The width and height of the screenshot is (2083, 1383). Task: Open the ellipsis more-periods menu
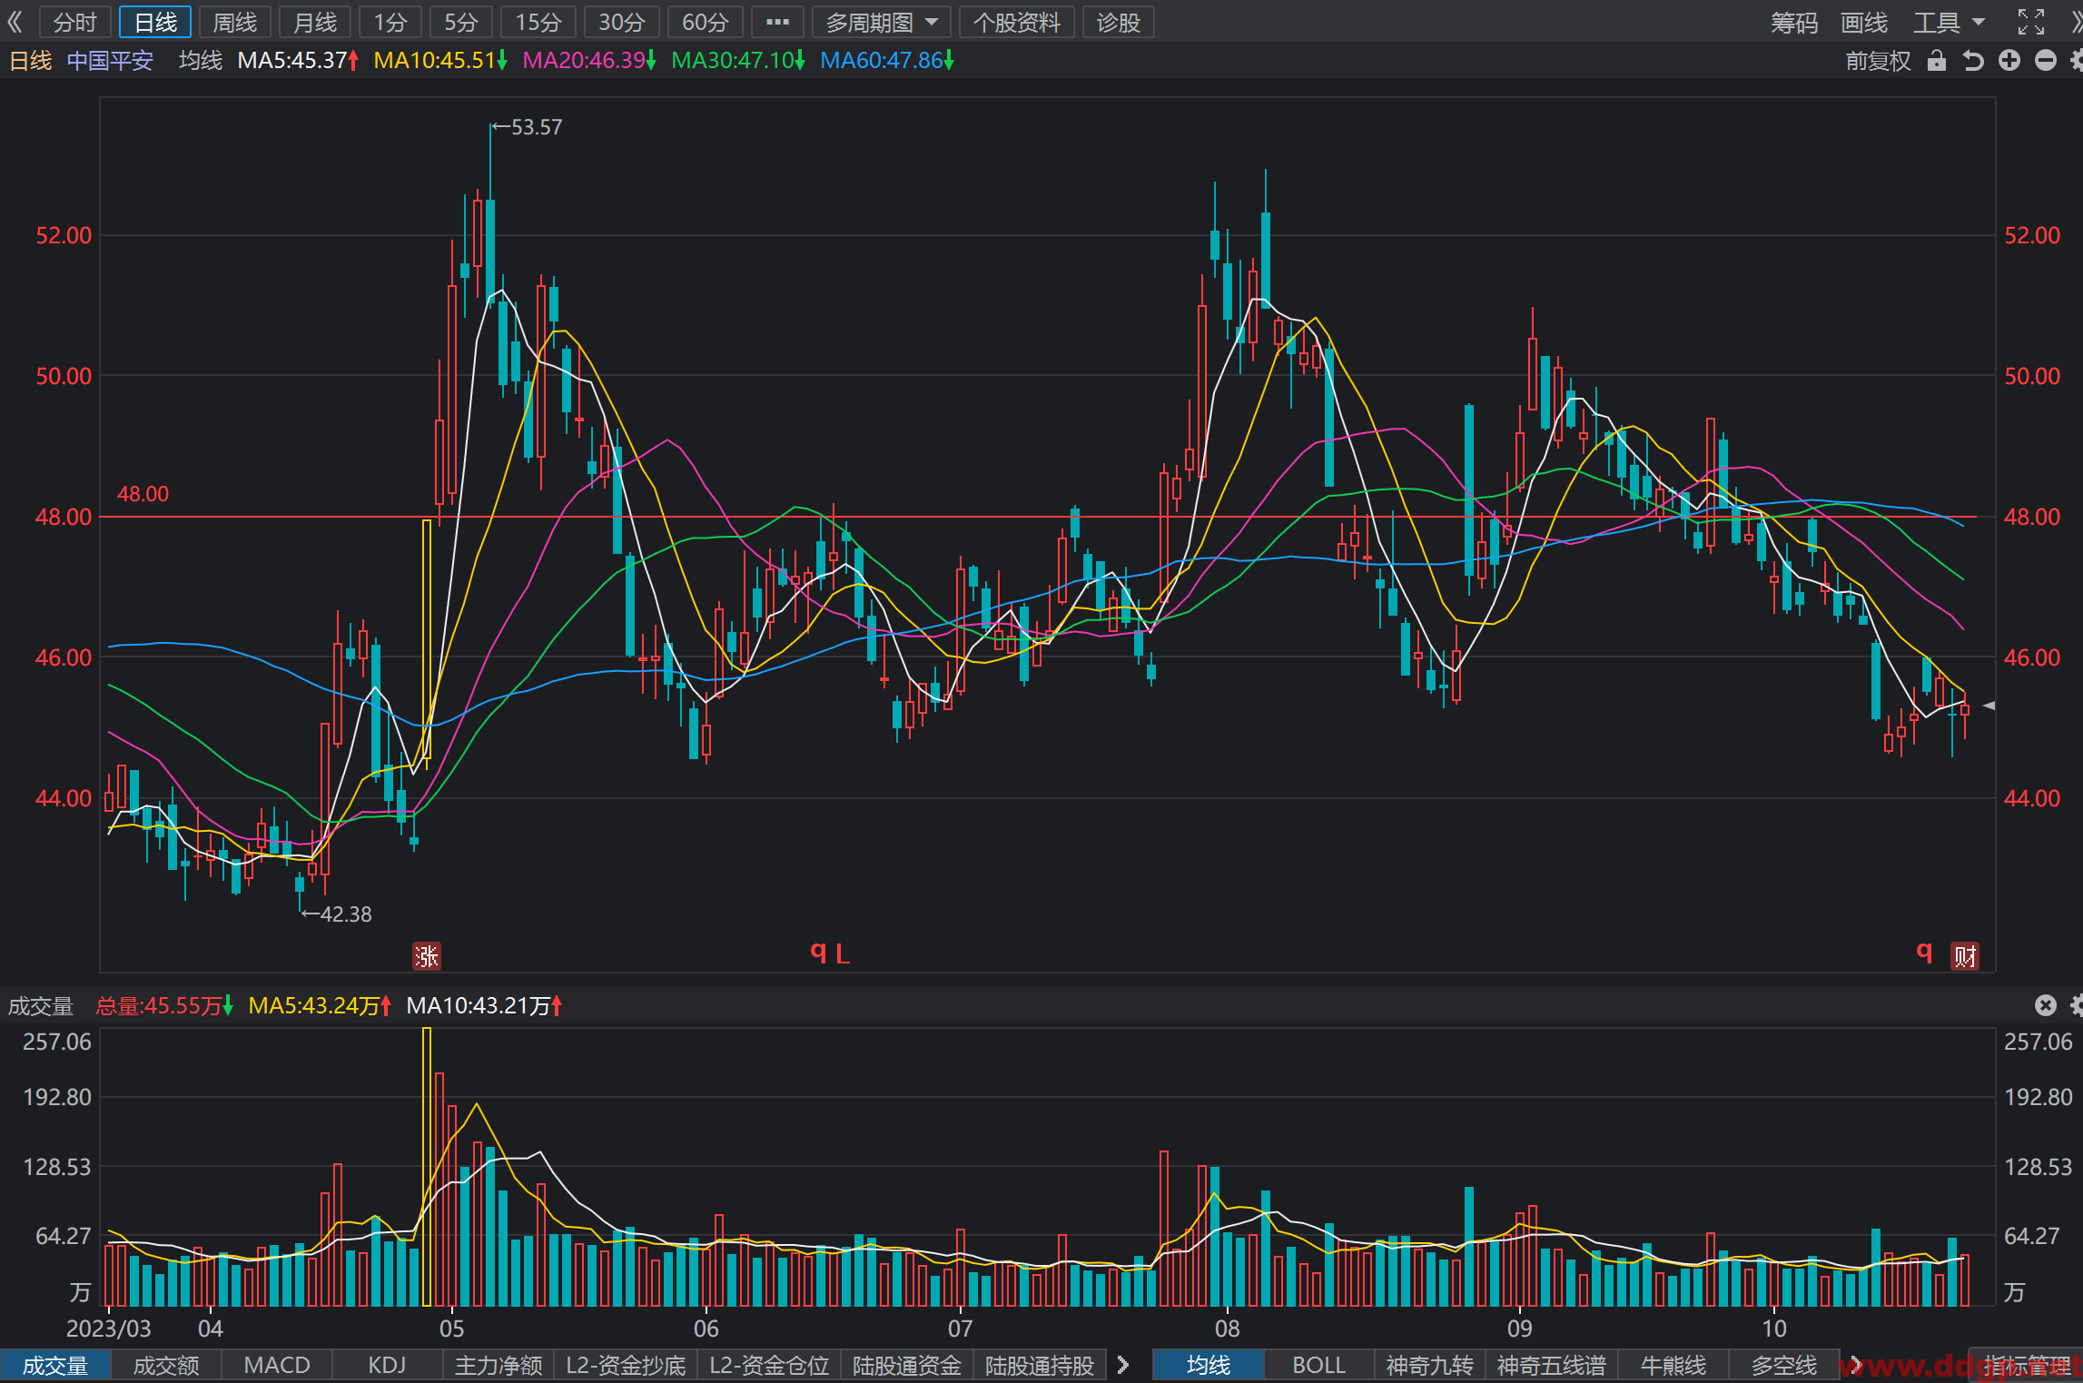(777, 22)
